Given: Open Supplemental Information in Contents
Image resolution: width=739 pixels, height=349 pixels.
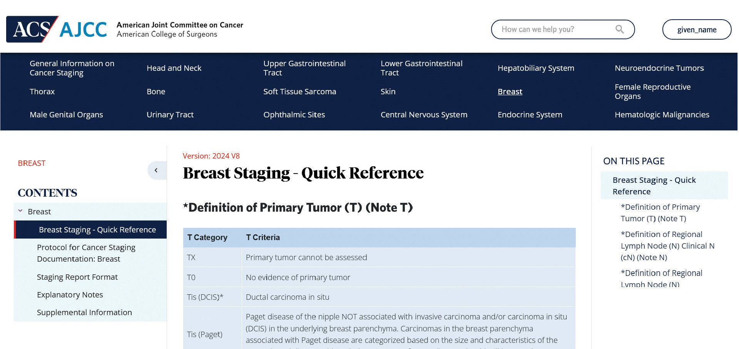Looking at the screenshot, I should coord(84,312).
